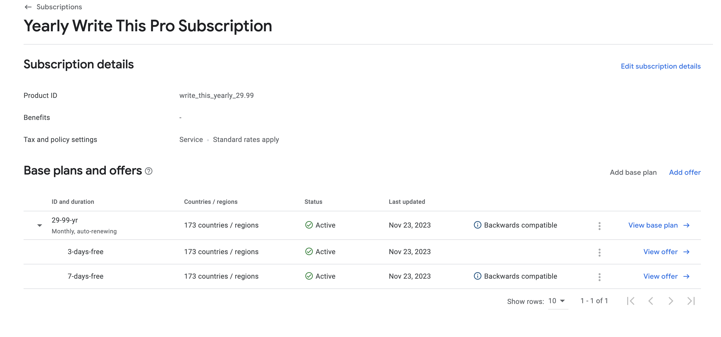Click Add offer button
Image resolution: width=721 pixels, height=337 pixels.
coord(685,173)
